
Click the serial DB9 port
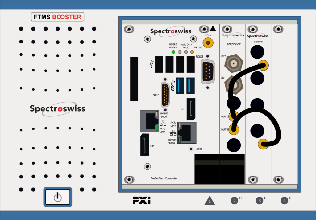point(208,72)
